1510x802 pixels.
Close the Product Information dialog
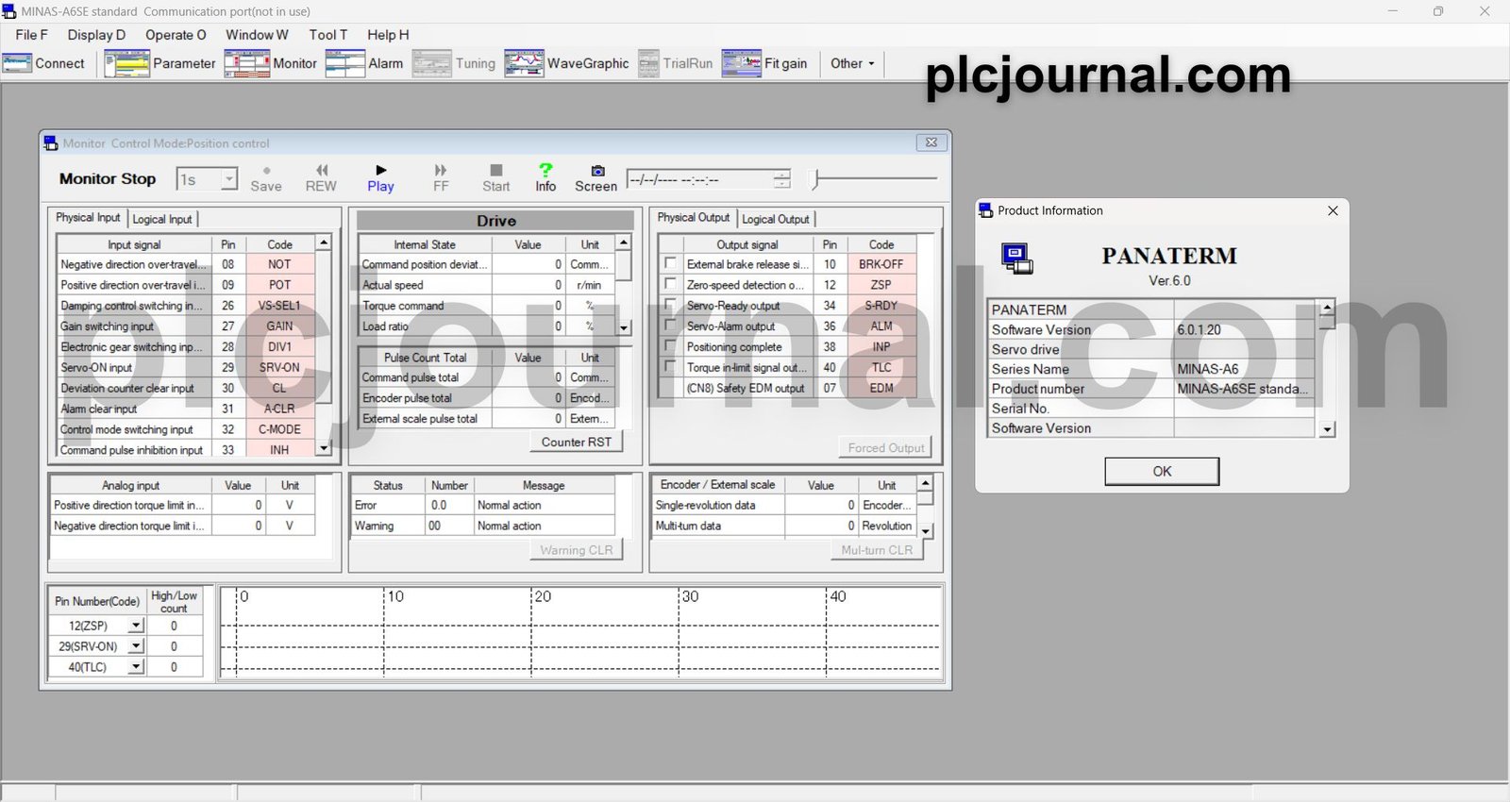pyautogui.click(x=1333, y=210)
